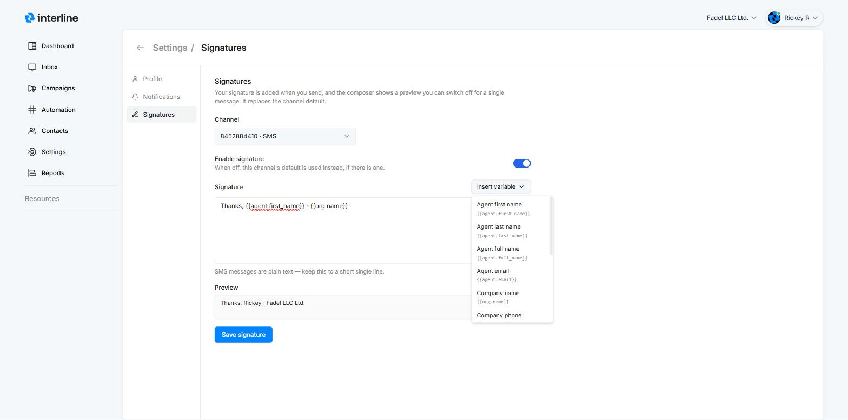Turn off the Enable signature switch

pos(522,163)
